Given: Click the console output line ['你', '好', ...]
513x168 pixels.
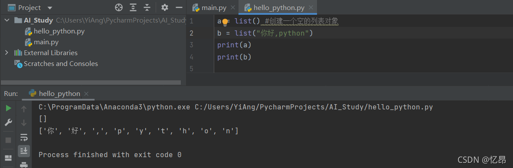Looking at the screenshot, I should click(138, 132).
